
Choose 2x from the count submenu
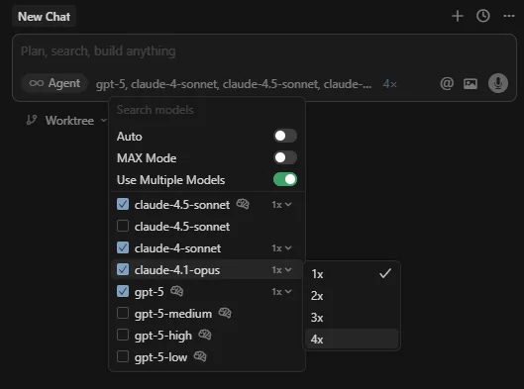pos(352,296)
